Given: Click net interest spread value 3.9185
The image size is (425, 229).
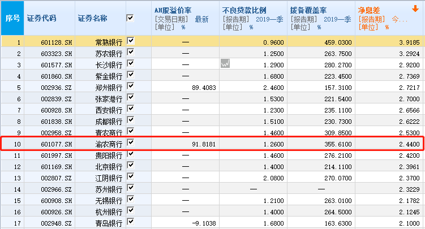Looking at the screenshot, I should [x=409, y=42].
